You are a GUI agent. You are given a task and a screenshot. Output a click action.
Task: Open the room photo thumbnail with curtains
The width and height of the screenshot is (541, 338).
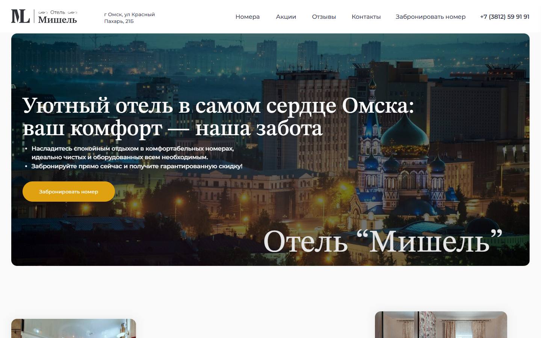point(441,325)
